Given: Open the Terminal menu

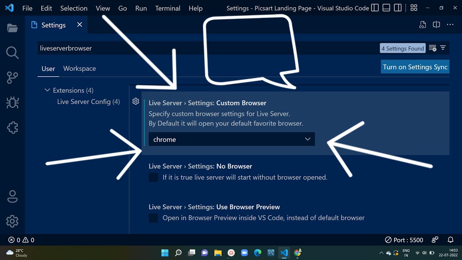Looking at the screenshot, I should (x=167, y=8).
